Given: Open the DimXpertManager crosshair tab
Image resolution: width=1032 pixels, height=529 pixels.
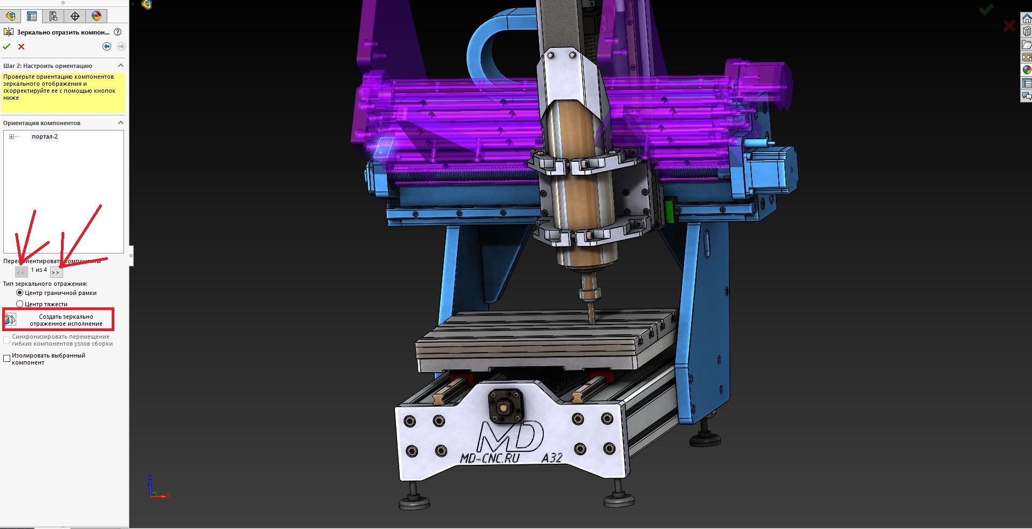Looking at the screenshot, I should (75, 16).
